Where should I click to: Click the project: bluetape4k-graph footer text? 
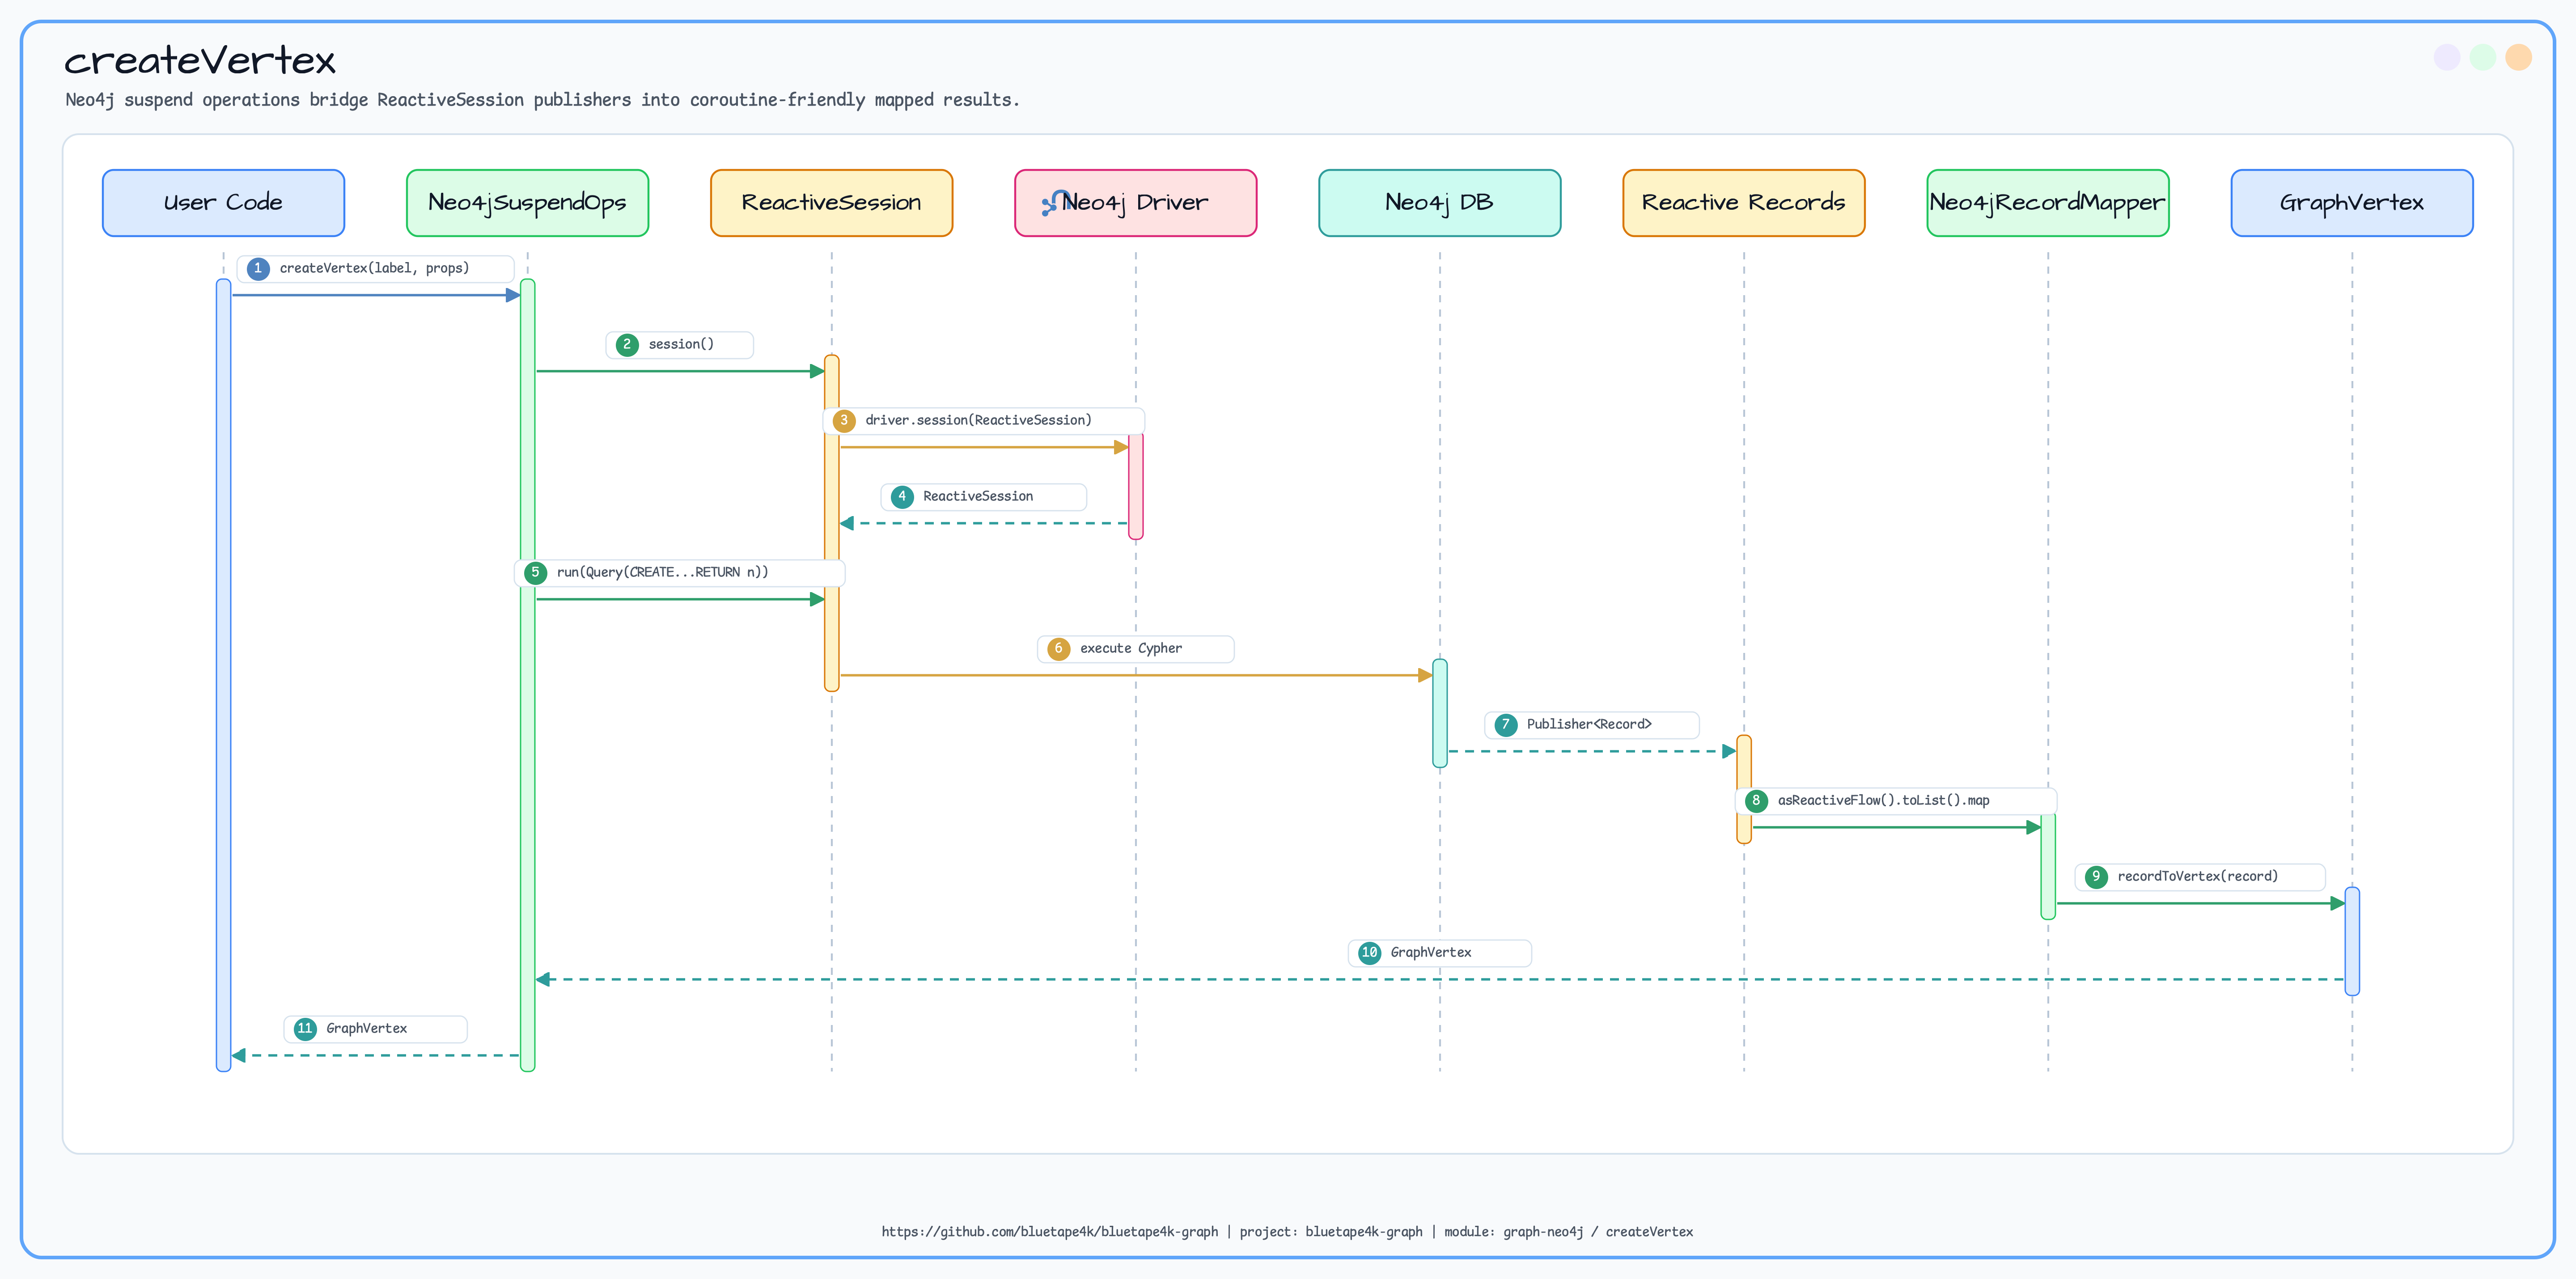(1331, 1232)
